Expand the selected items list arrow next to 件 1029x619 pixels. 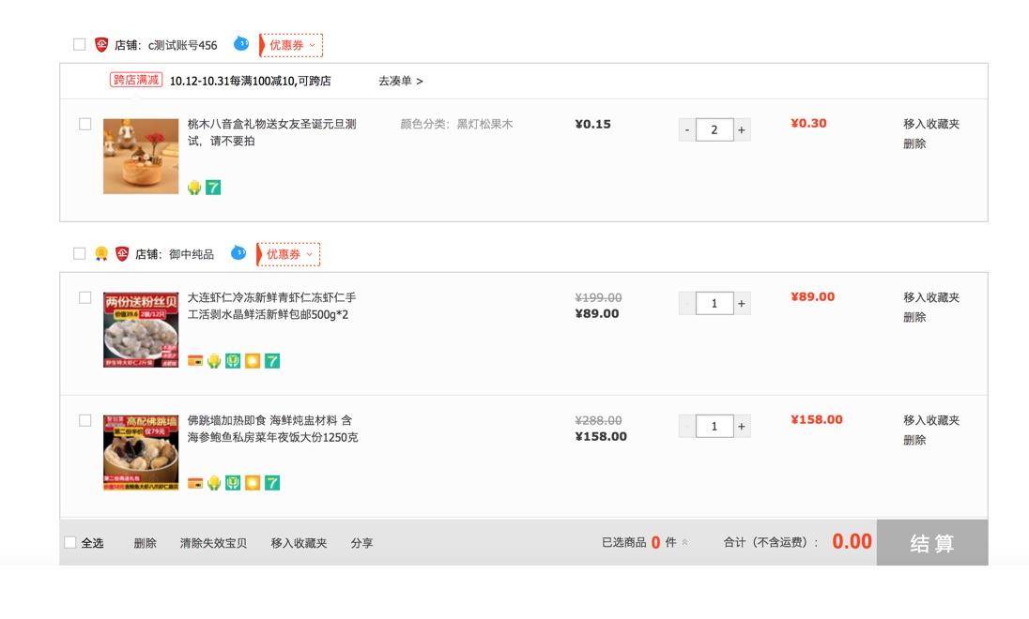point(685,542)
